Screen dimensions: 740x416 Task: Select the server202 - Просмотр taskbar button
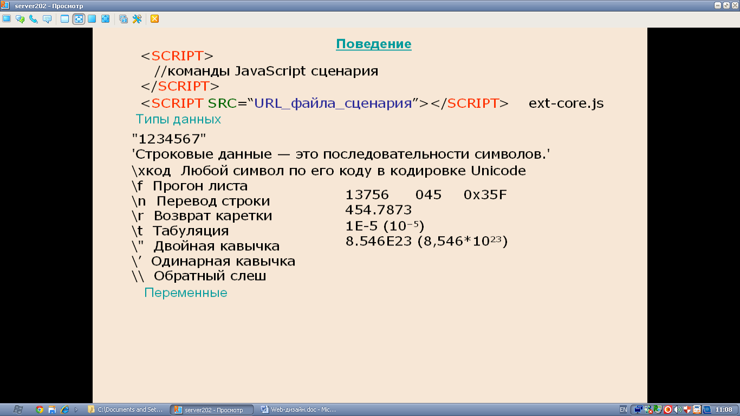click(x=212, y=409)
